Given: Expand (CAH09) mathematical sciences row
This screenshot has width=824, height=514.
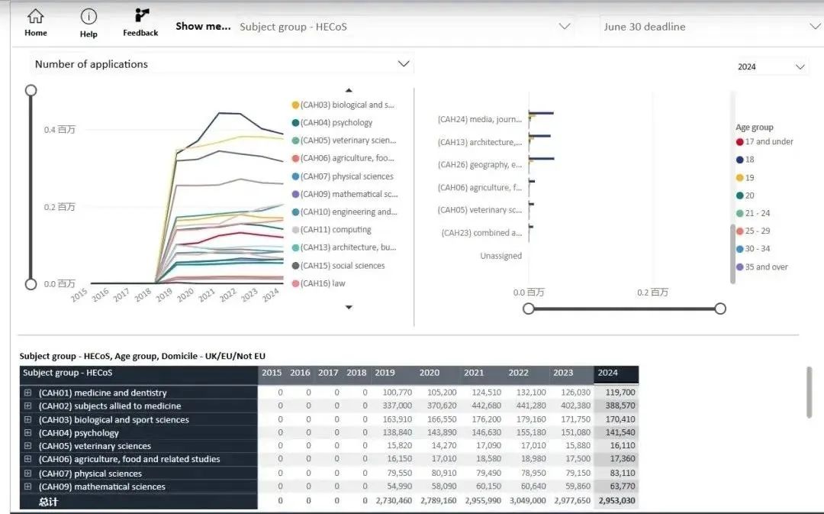Looking at the screenshot, I should pos(28,487).
